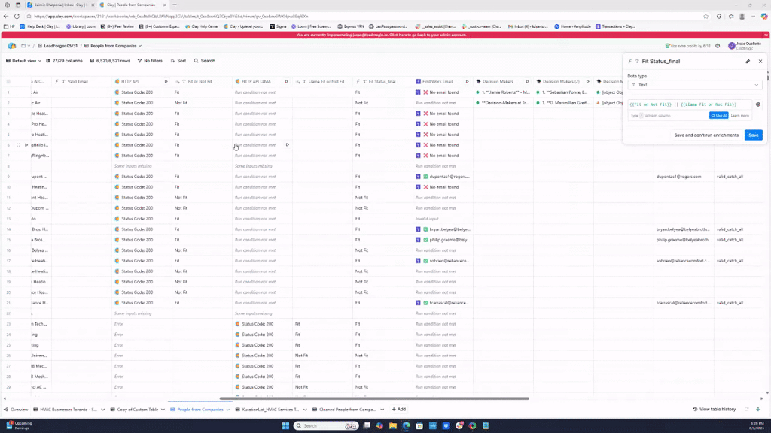Click play icon on HTTP API LLMA column
Image resolution: width=771 pixels, height=433 pixels.
(x=287, y=81)
